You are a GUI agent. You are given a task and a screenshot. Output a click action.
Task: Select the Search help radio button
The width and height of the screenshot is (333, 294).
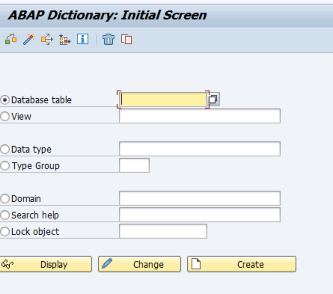pos(4,215)
